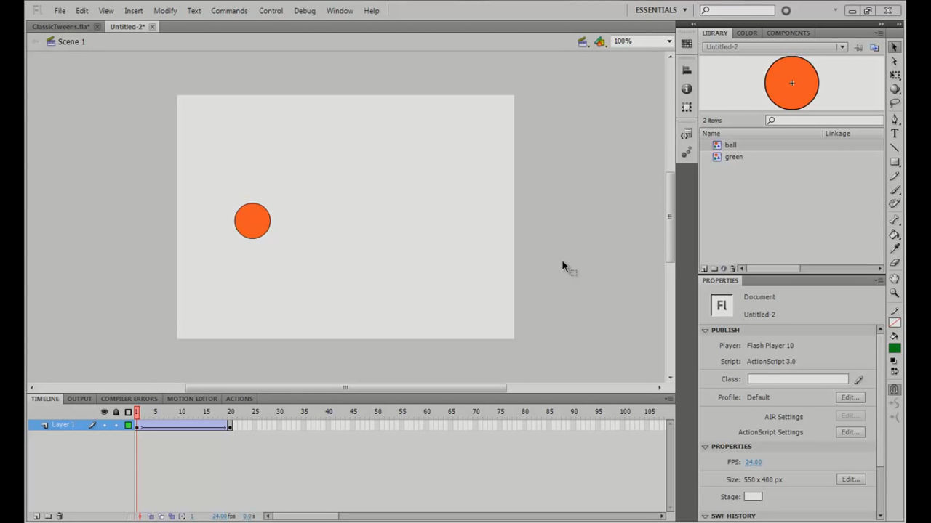The height and width of the screenshot is (523, 931).
Task: Open Properties panel options menu
Action: [880, 280]
